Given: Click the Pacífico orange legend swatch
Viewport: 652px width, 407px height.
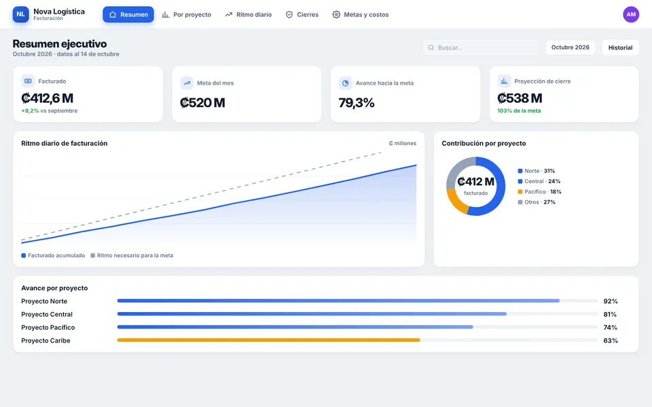Looking at the screenshot, I should (520, 192).
